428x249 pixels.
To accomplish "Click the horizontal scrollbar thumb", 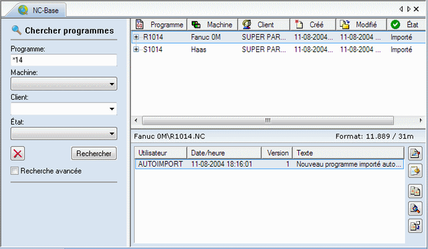I will coord(267,120).
